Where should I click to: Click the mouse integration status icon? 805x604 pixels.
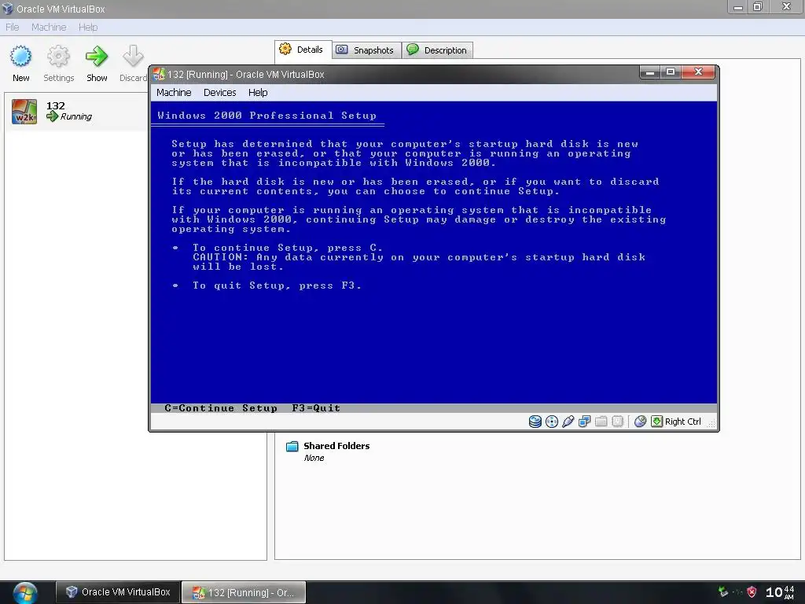pos(640,422)
